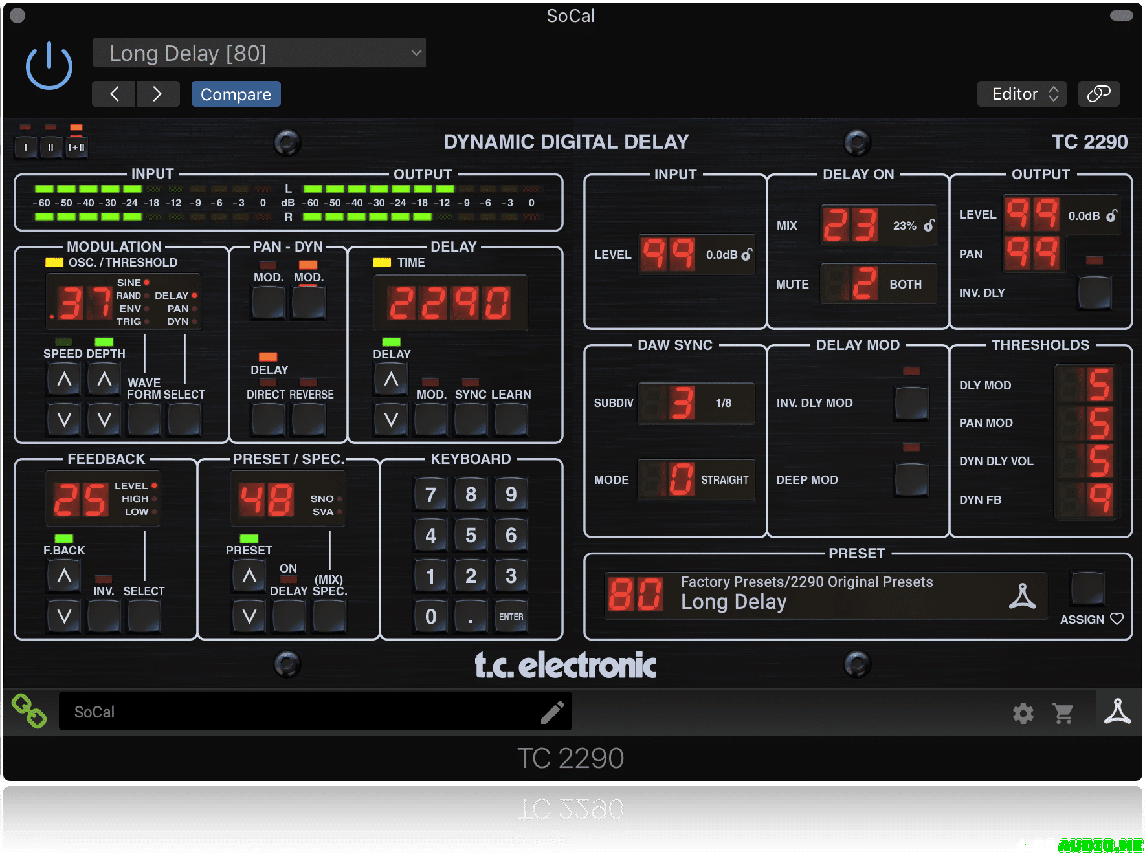
Task: Toggle the DELAY DIRECT button
Action: pos(268,419)
